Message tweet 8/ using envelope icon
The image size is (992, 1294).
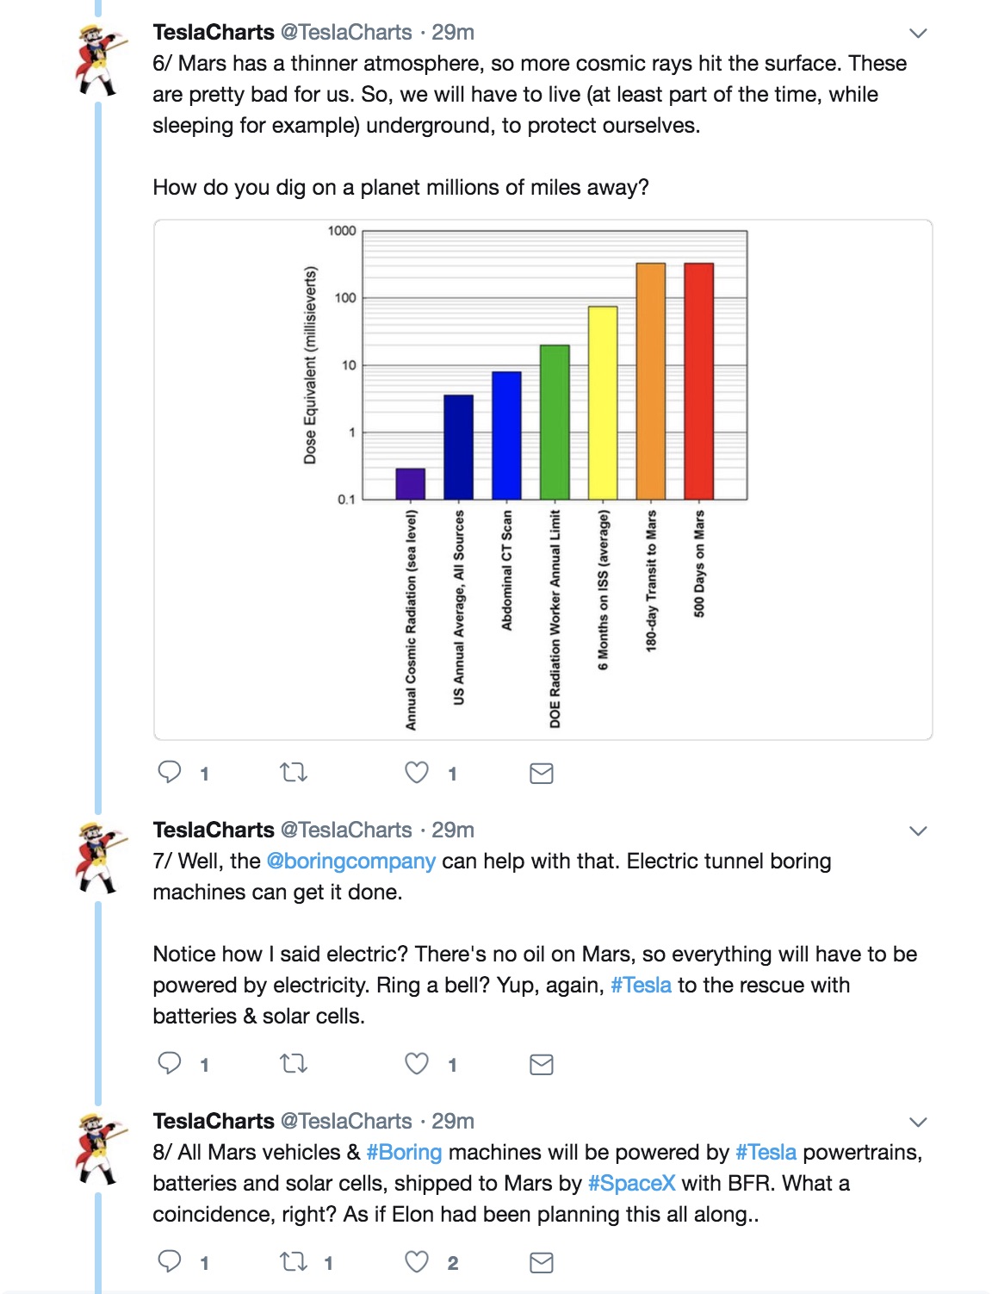pos(541,1262)
